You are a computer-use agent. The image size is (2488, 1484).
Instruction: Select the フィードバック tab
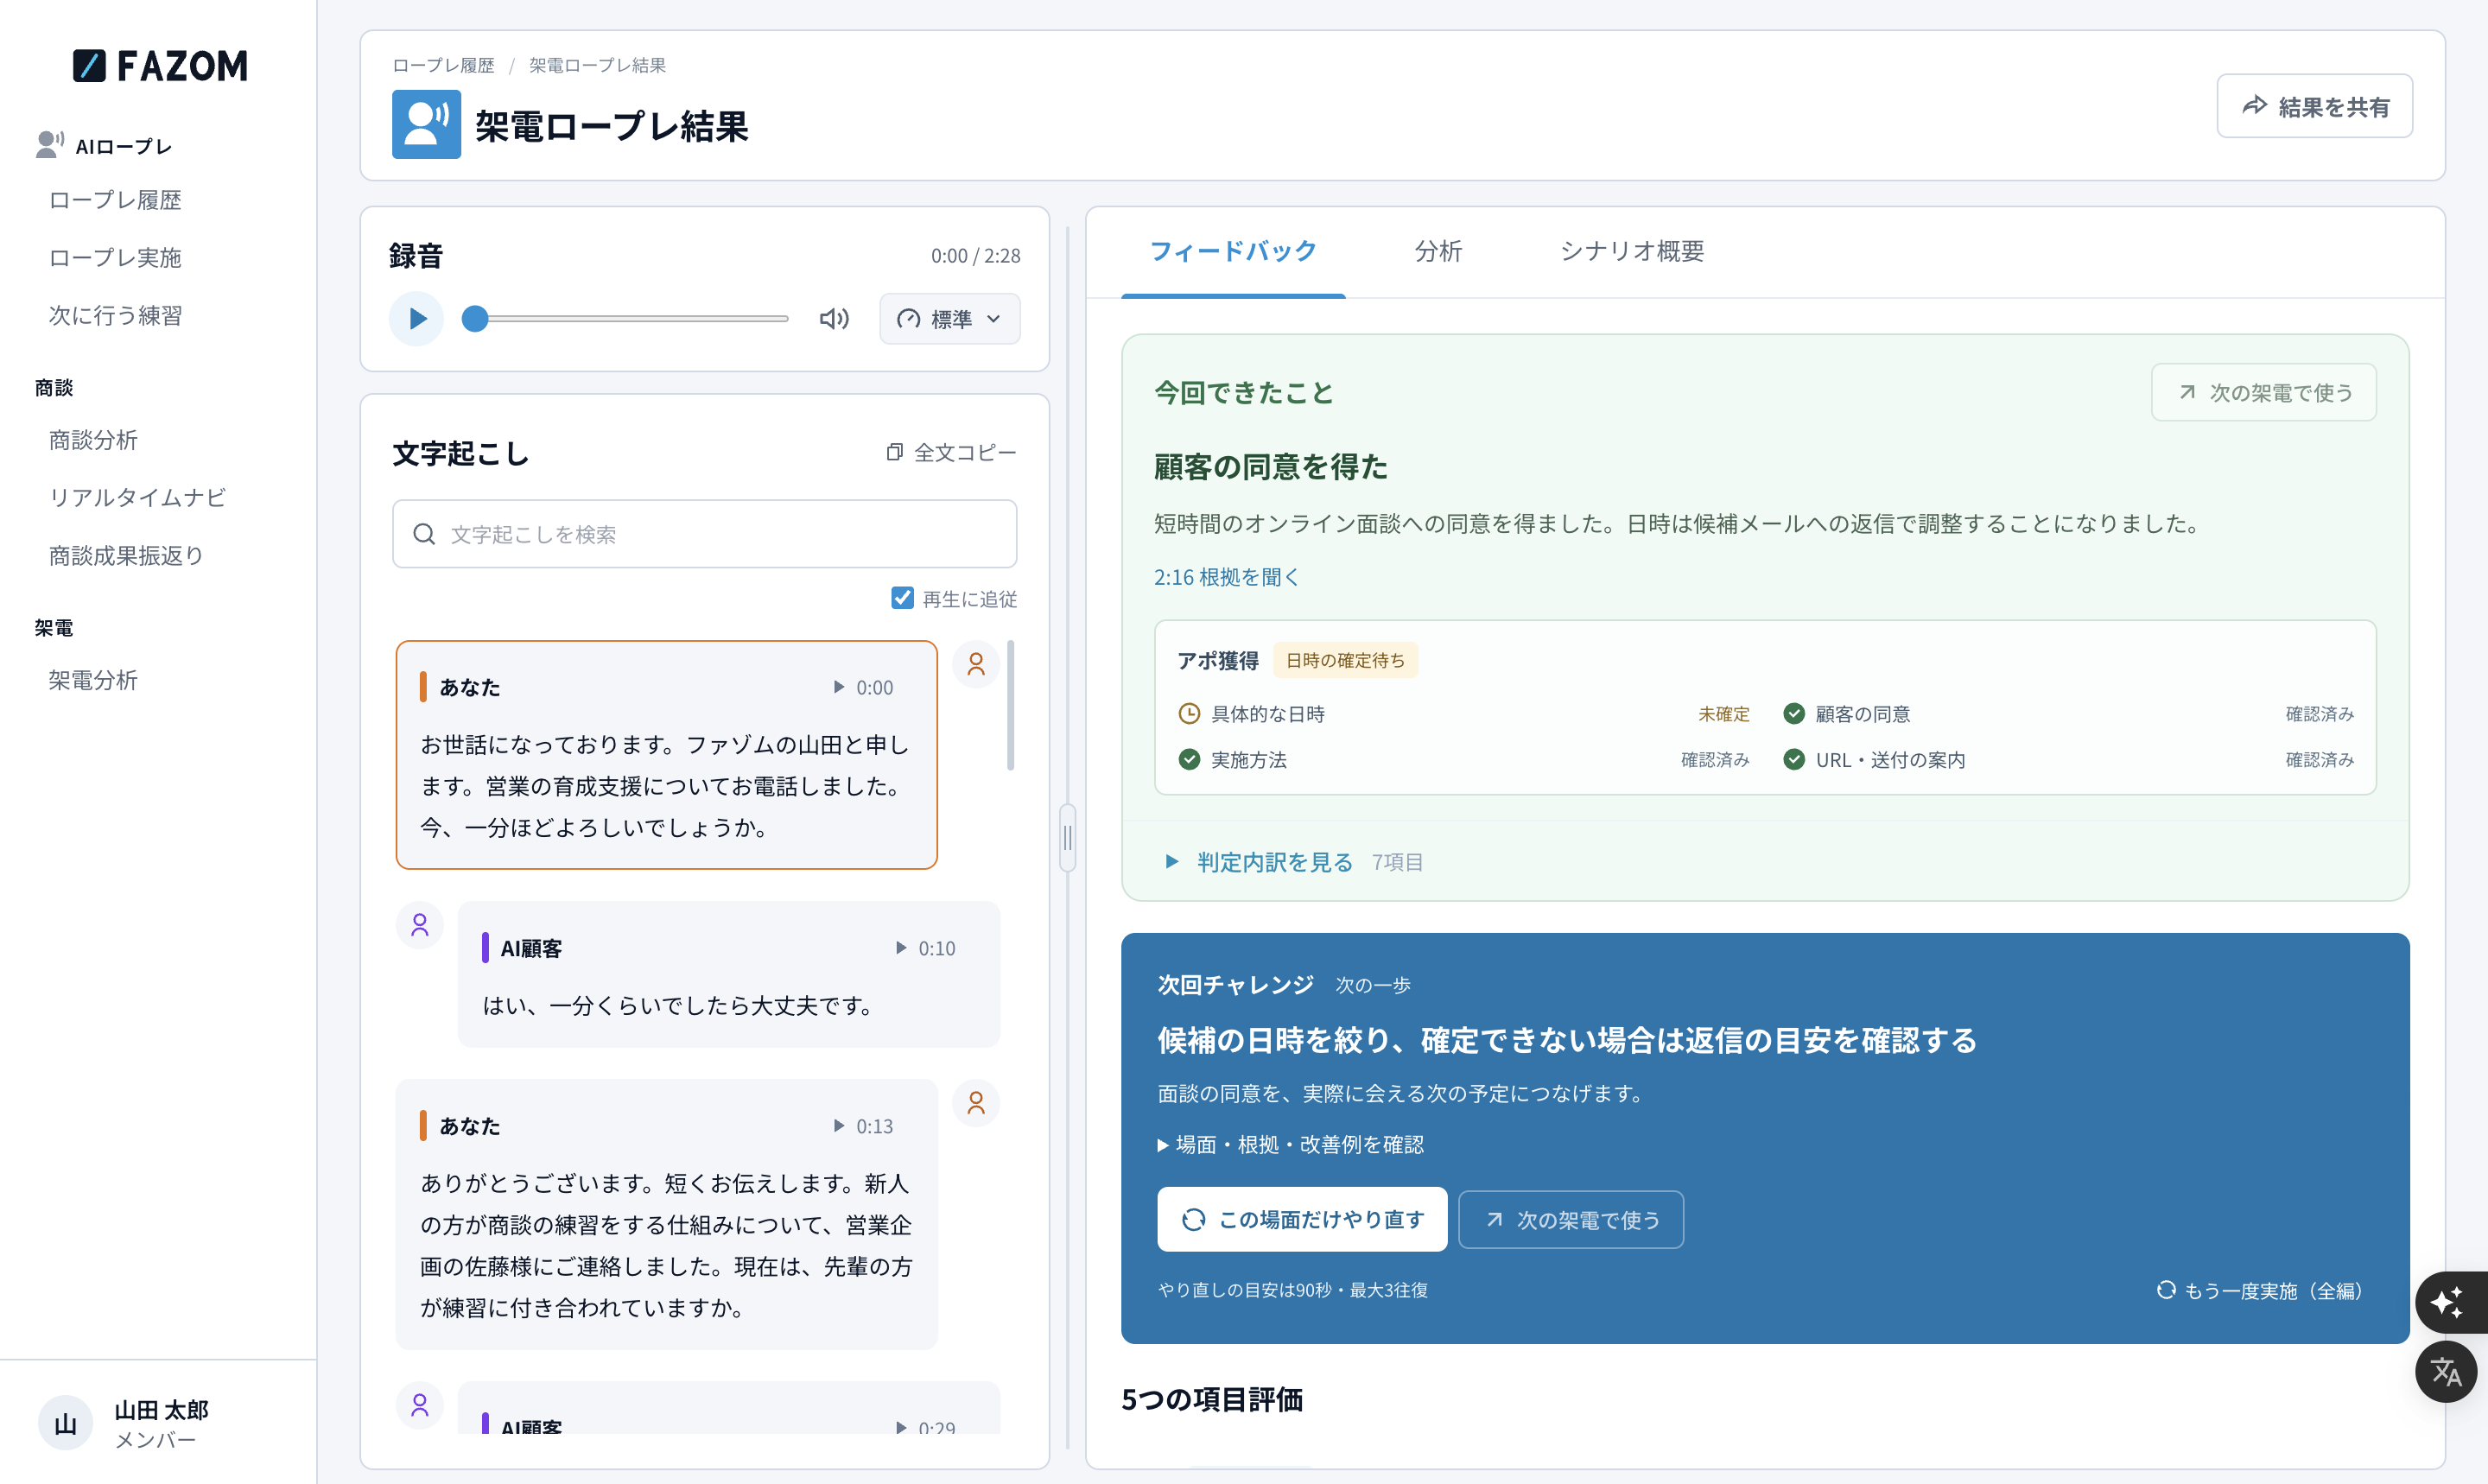[x=1233, y=251]
